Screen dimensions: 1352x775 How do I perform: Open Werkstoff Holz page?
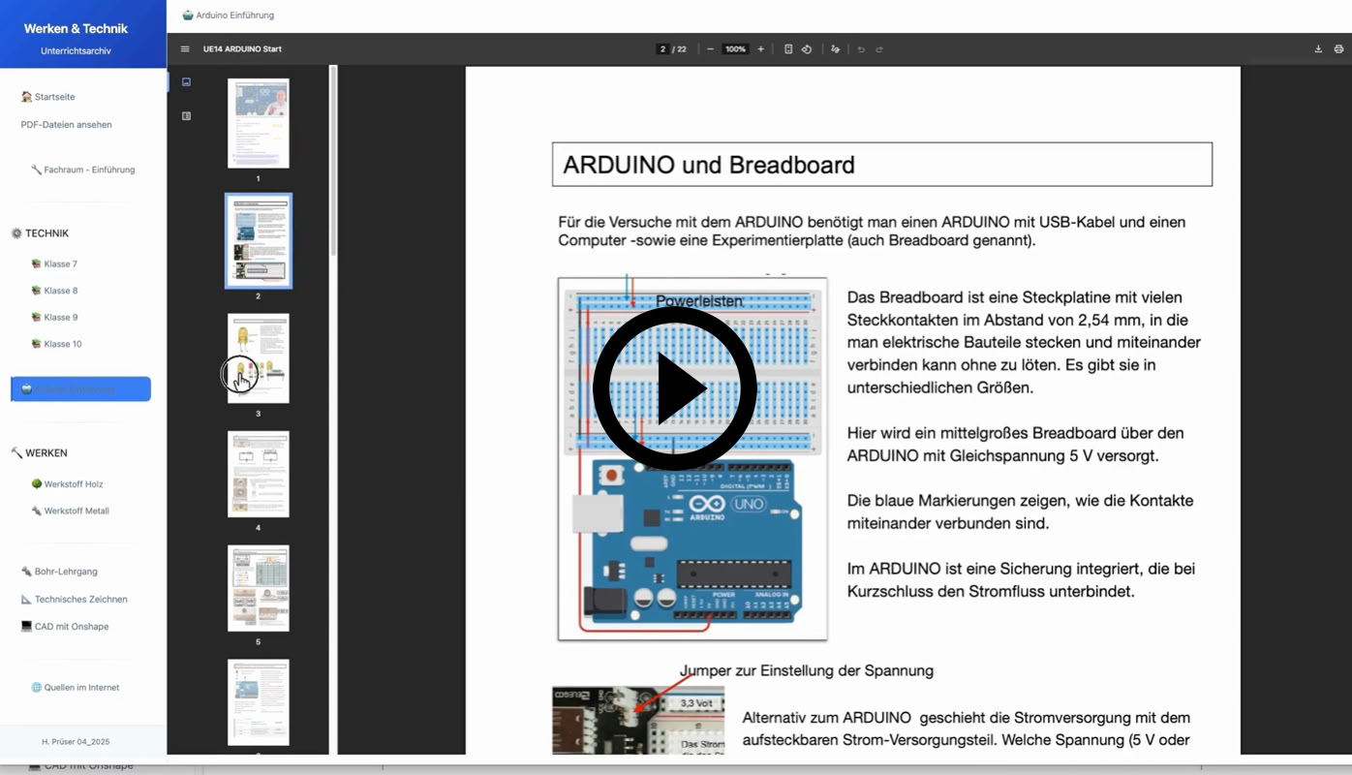(x=73, y=484)
